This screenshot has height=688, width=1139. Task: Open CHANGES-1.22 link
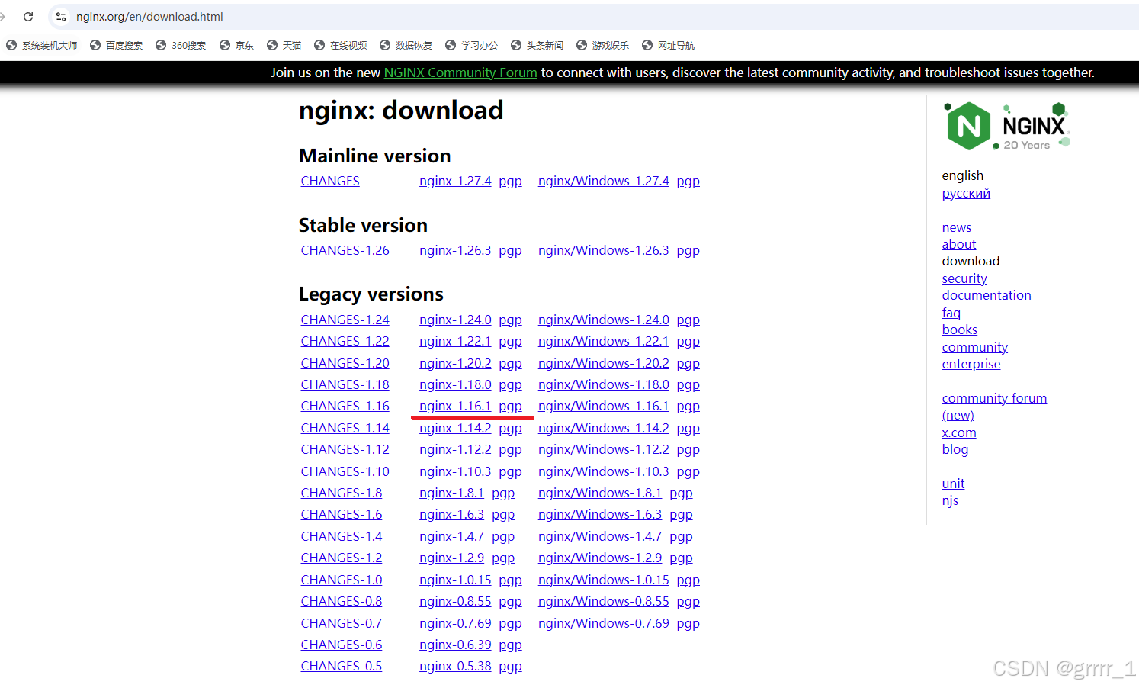345,341
